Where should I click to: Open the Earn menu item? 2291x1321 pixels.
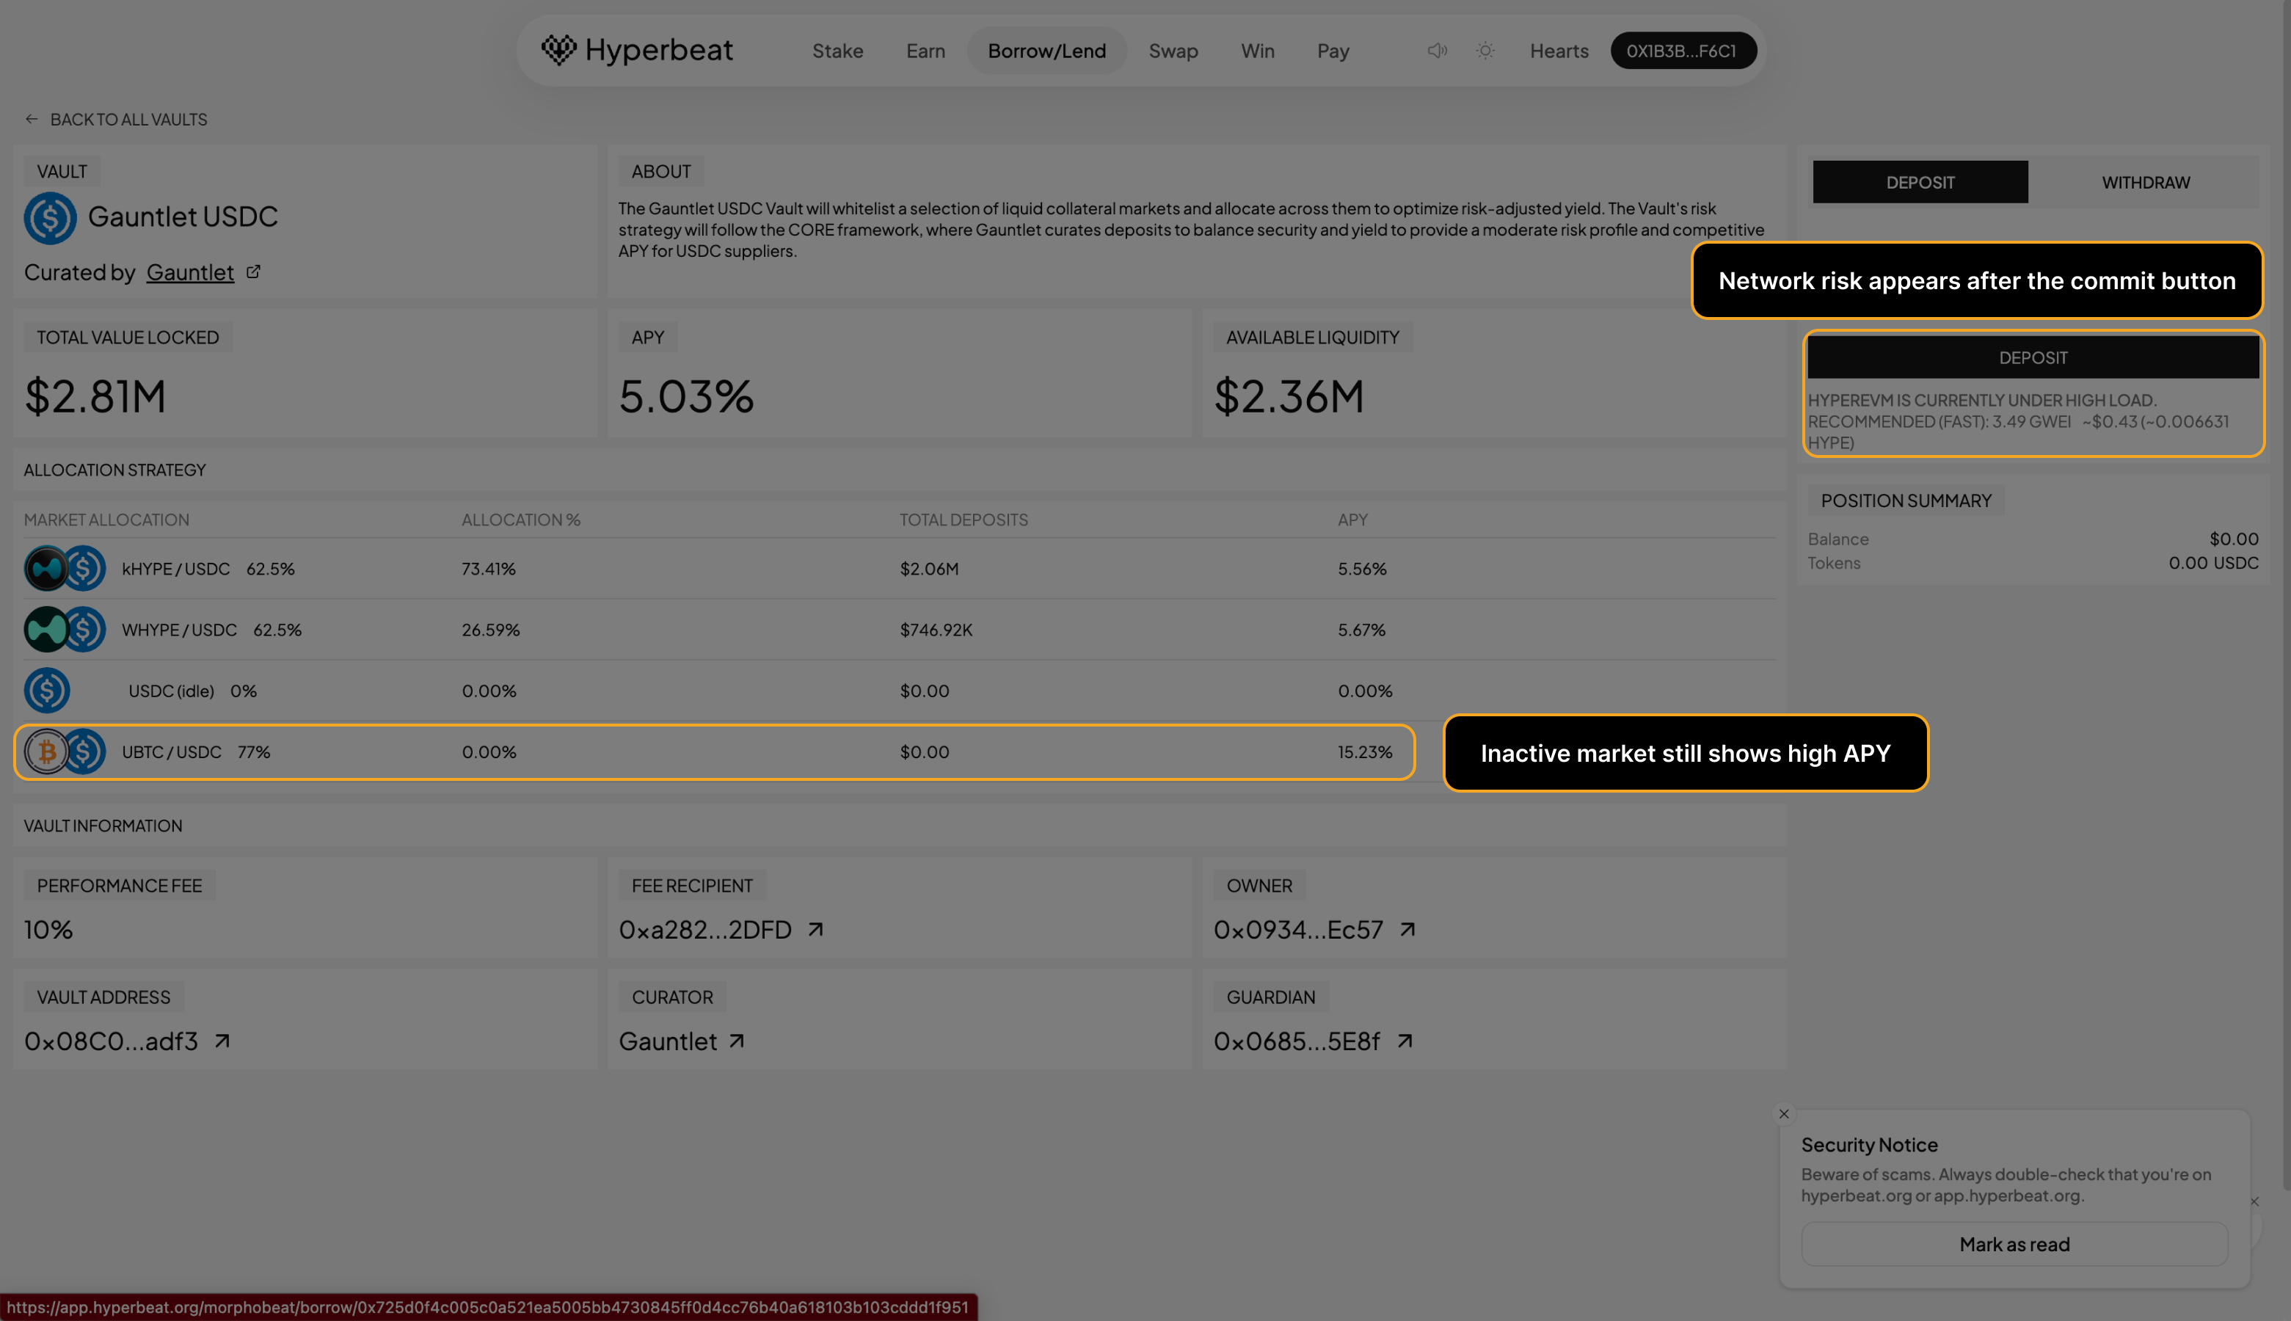925,51
